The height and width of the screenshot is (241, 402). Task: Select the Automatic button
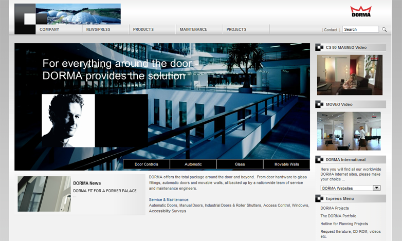(193, 164)
